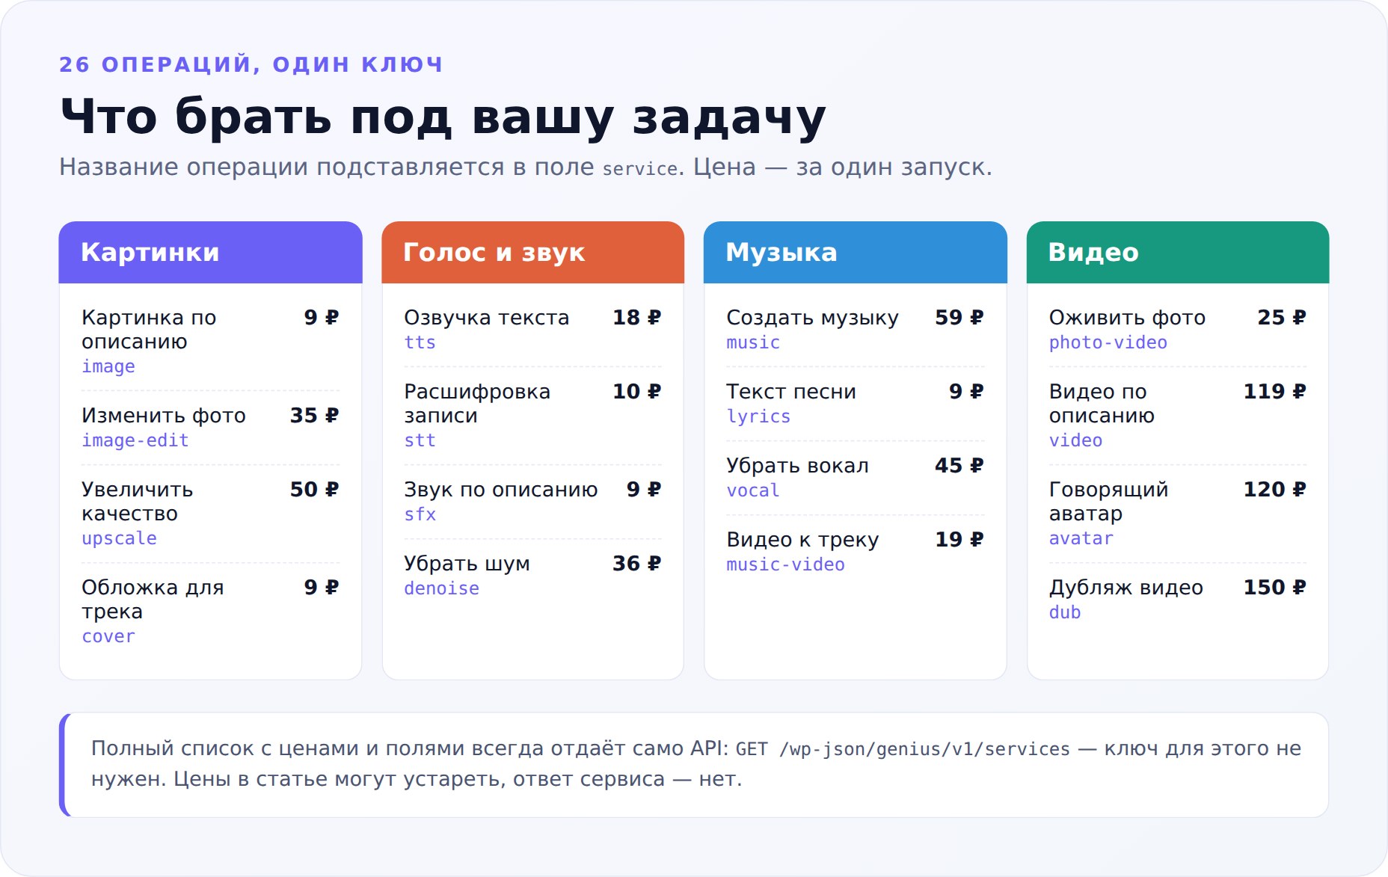Image resolution: width=1388 pixels, height=877 pixels.
Task: Click the 'sfx' service code
Action: click(420, 514)
